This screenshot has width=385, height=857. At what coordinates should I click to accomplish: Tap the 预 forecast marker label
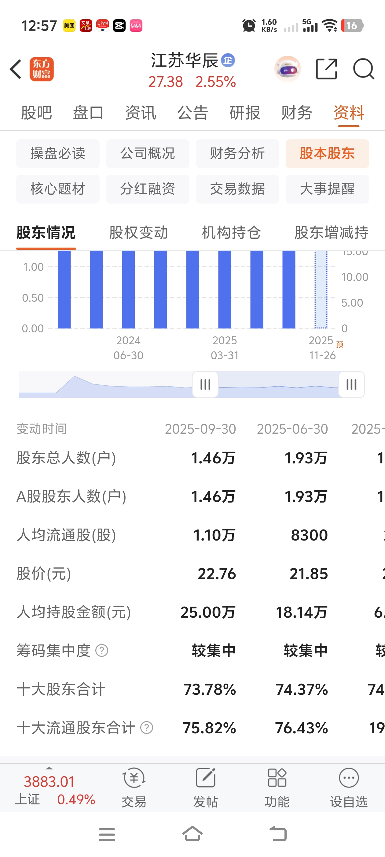[339, 344]
